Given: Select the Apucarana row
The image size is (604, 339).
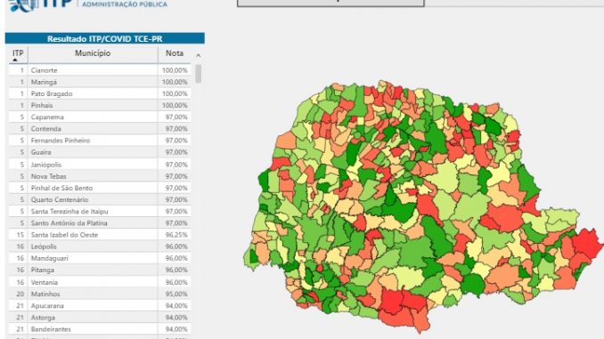Looking at the screenshot, I should pos(100,305).
